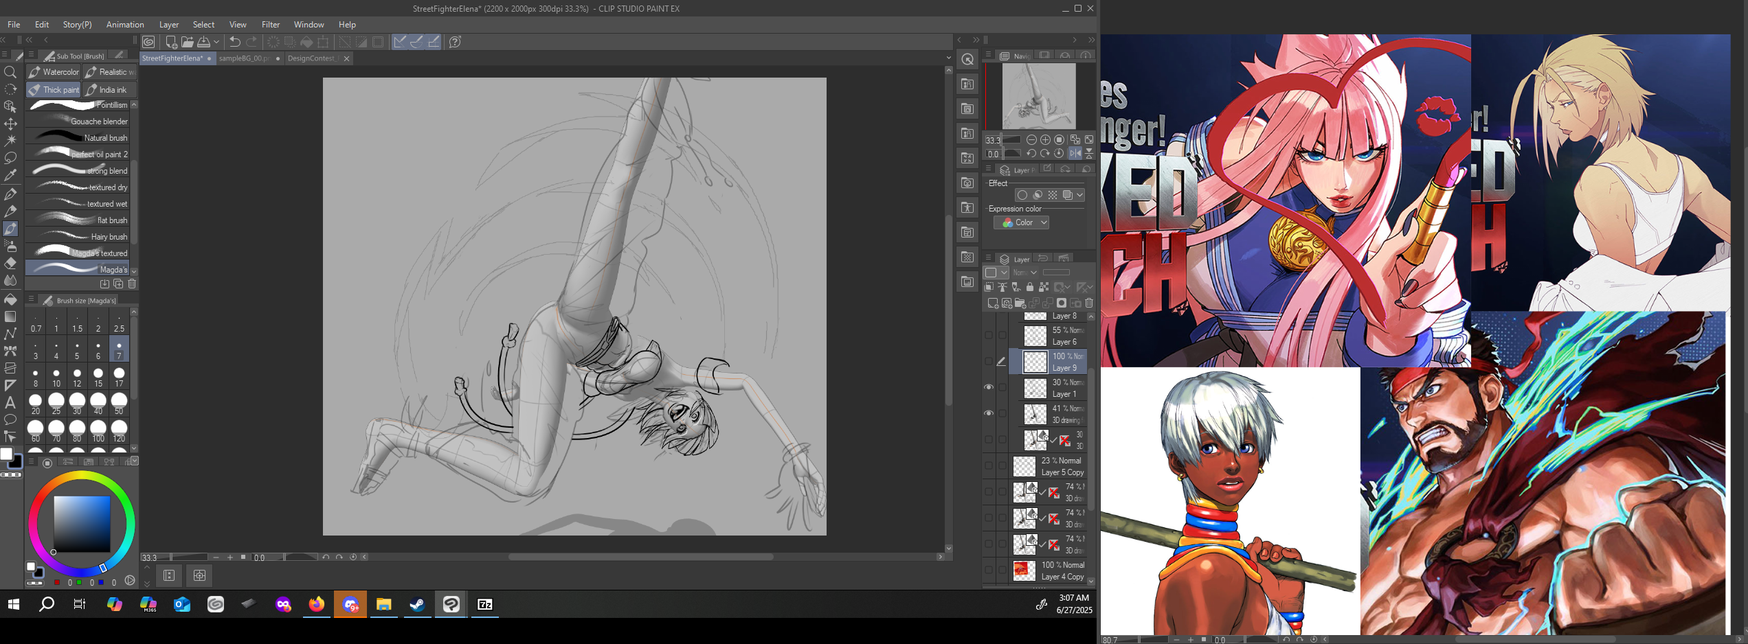Delete the selected sub tool brush
This screenshot has width=1748, height=644.
coord(132,284)
